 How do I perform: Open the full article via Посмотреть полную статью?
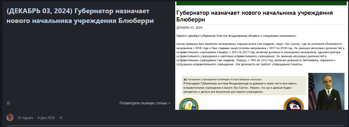143,103
